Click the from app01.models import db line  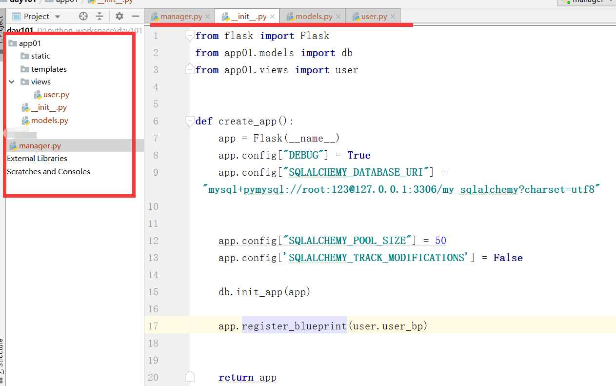pos(274,53)
